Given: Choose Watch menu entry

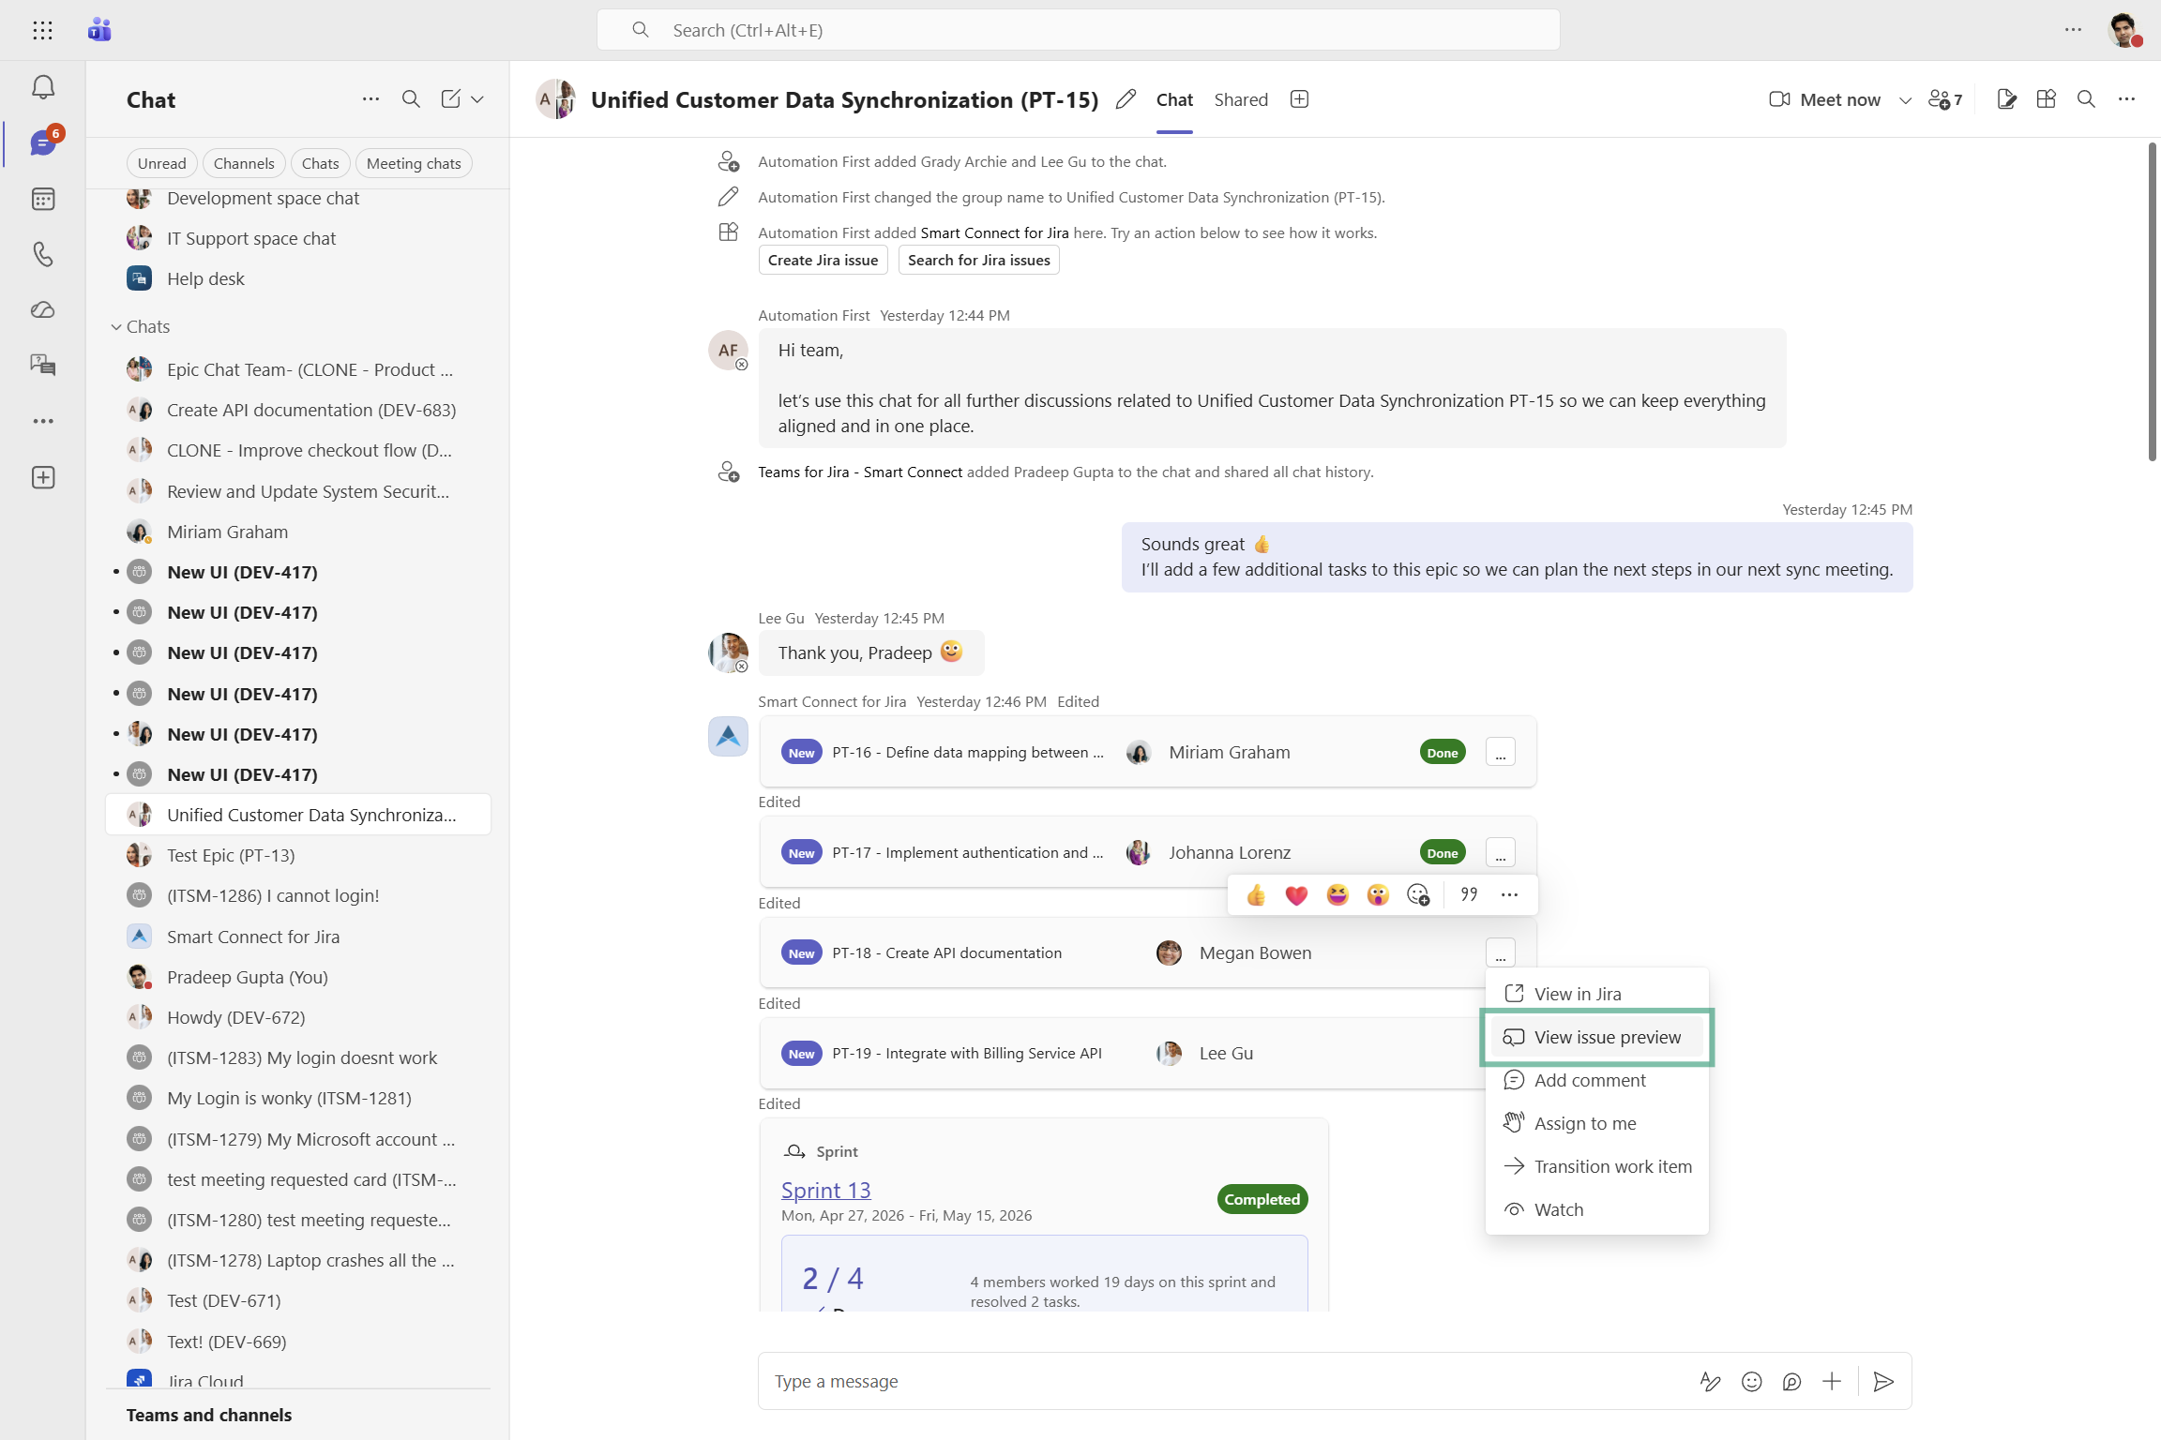Looking at the screenshot, I should coord(1596,1209).
